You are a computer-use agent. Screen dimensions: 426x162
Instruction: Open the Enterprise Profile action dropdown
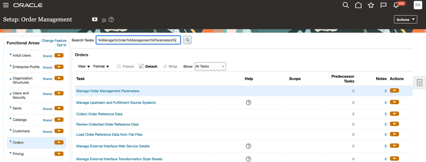(59, 67)
